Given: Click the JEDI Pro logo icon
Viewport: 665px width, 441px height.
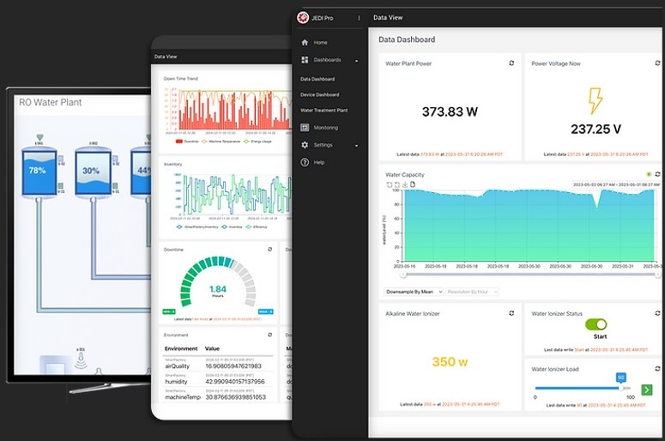Looking at the screenshot, I should point(303,18).
